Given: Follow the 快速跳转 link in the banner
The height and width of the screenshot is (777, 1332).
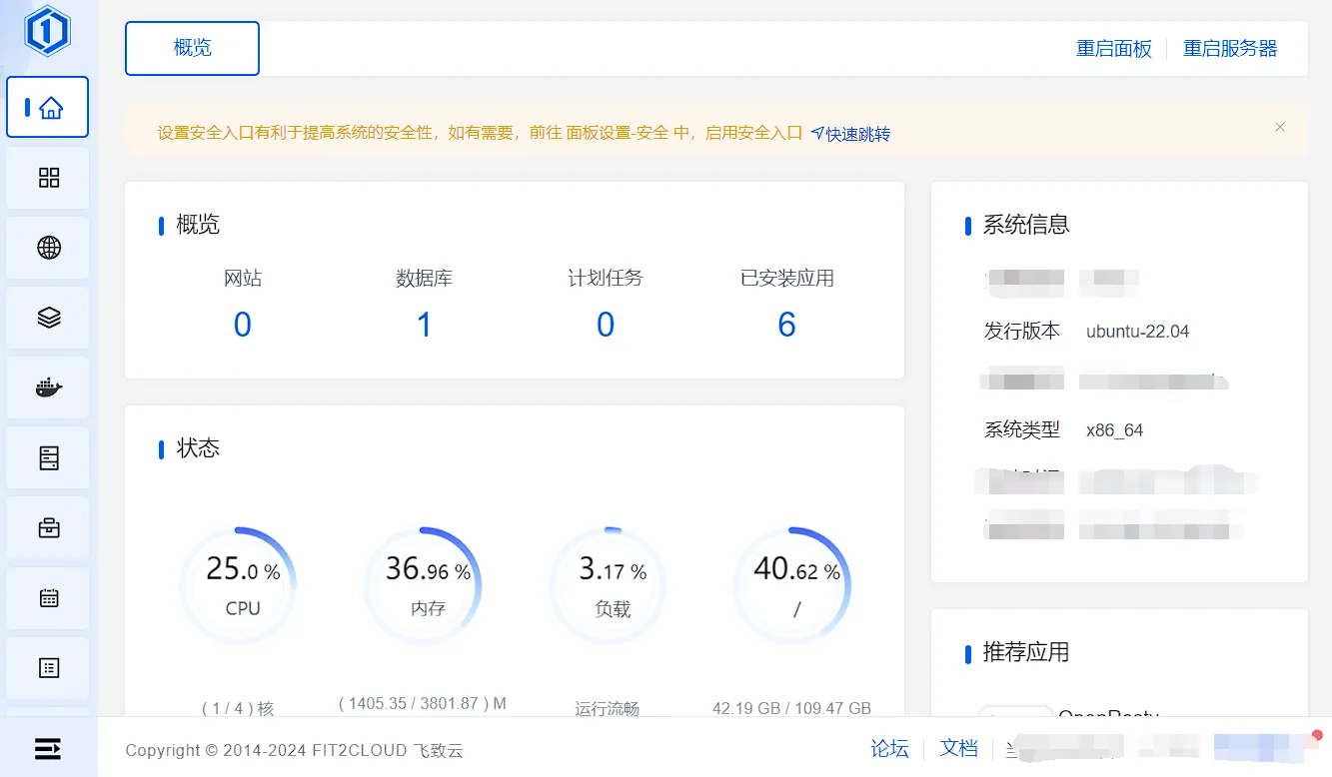Looking at the screenshot, I should coord(850,134).
